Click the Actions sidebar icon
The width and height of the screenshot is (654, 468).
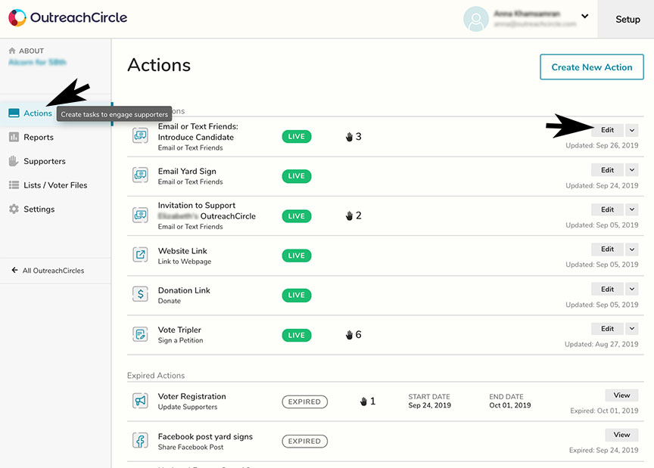click(x=14, y=113)
